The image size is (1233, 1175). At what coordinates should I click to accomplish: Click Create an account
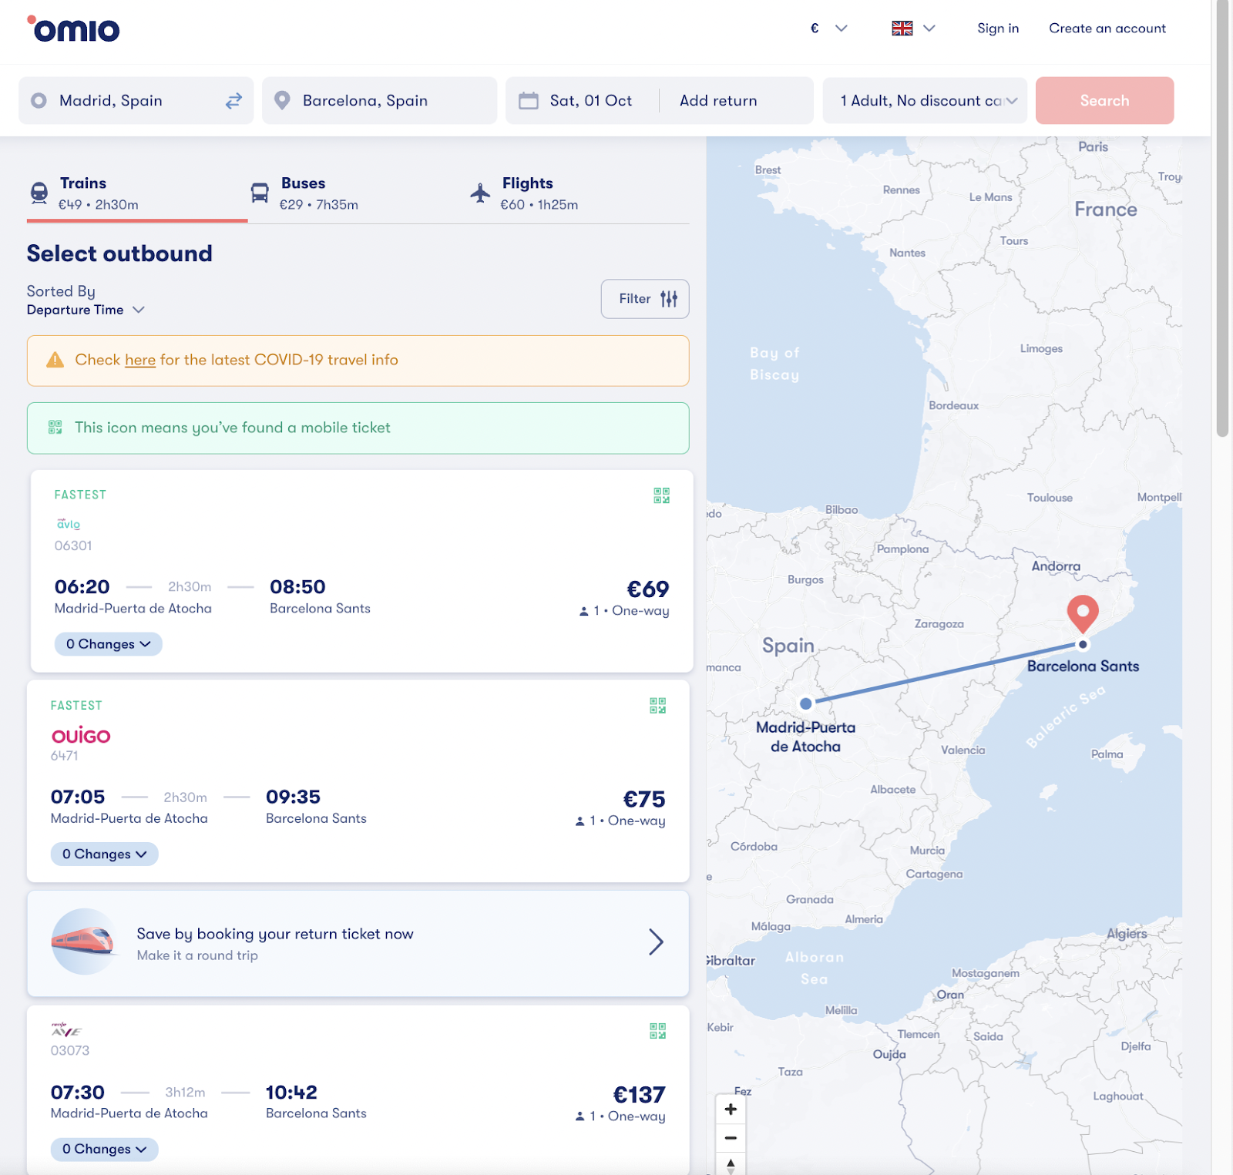[x=1107, y=29]
